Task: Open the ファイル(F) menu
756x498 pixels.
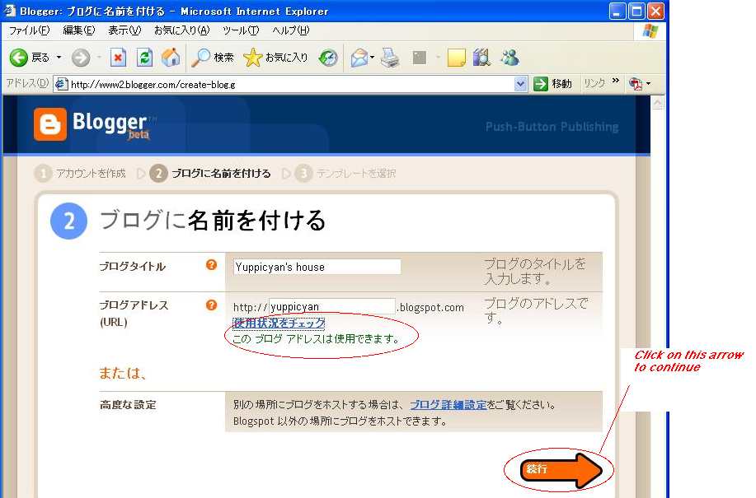Action: (30, 30)
